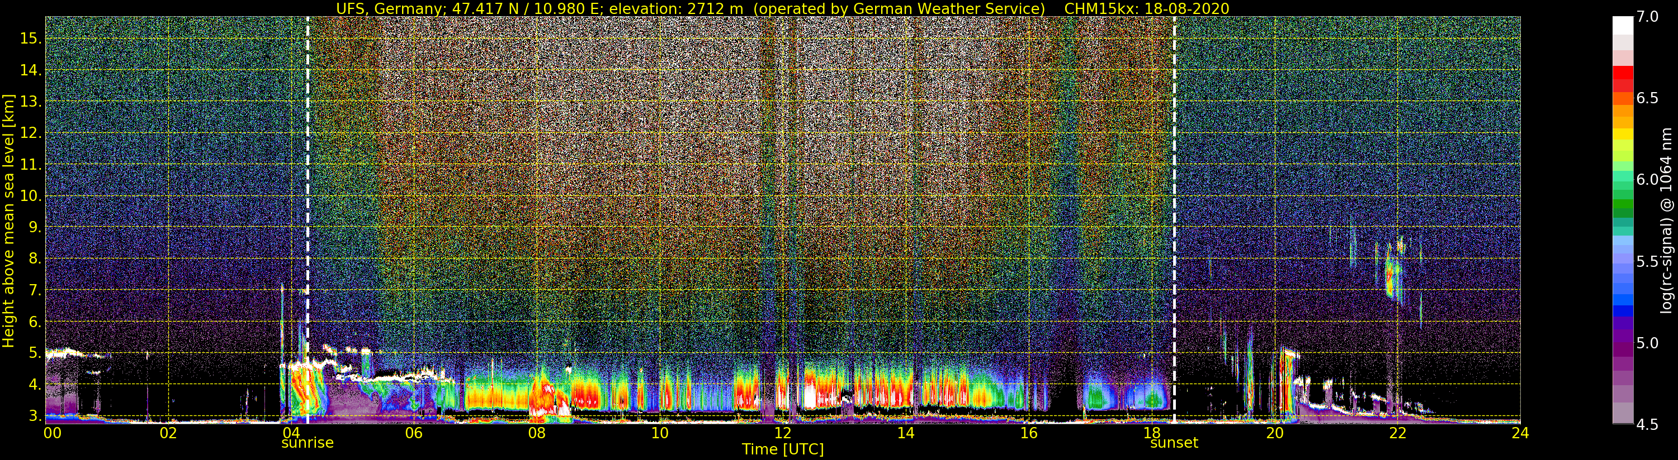
Task: Click the 'Time [UTC]' x-axis label
Action: [783, 449]
